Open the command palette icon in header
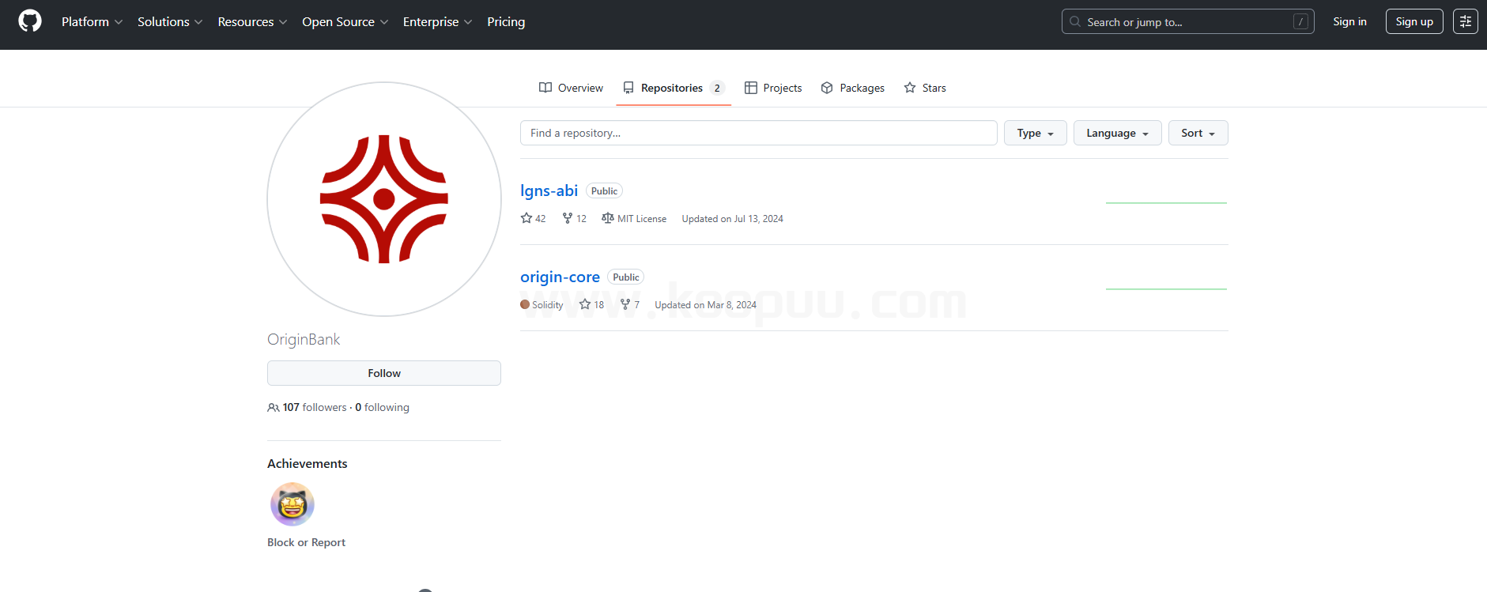This screenshot has height=592, width=1487. pyautogui.click(x=1465, y=21)
